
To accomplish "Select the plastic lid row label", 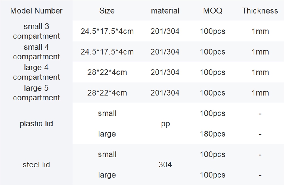I will click(x=36, y=124).
